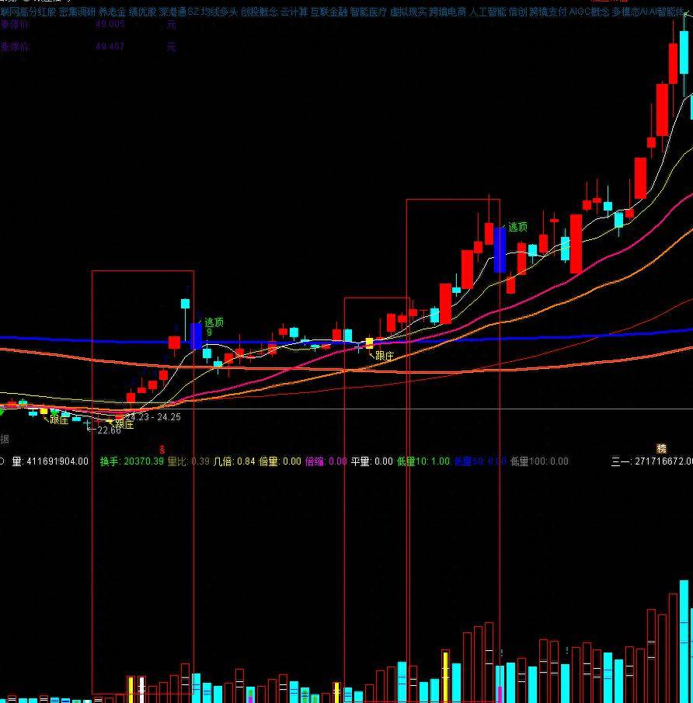Click the 三一: 271716672 readout
This screenshot has height=703, width=693.
(x=652, y=461)
